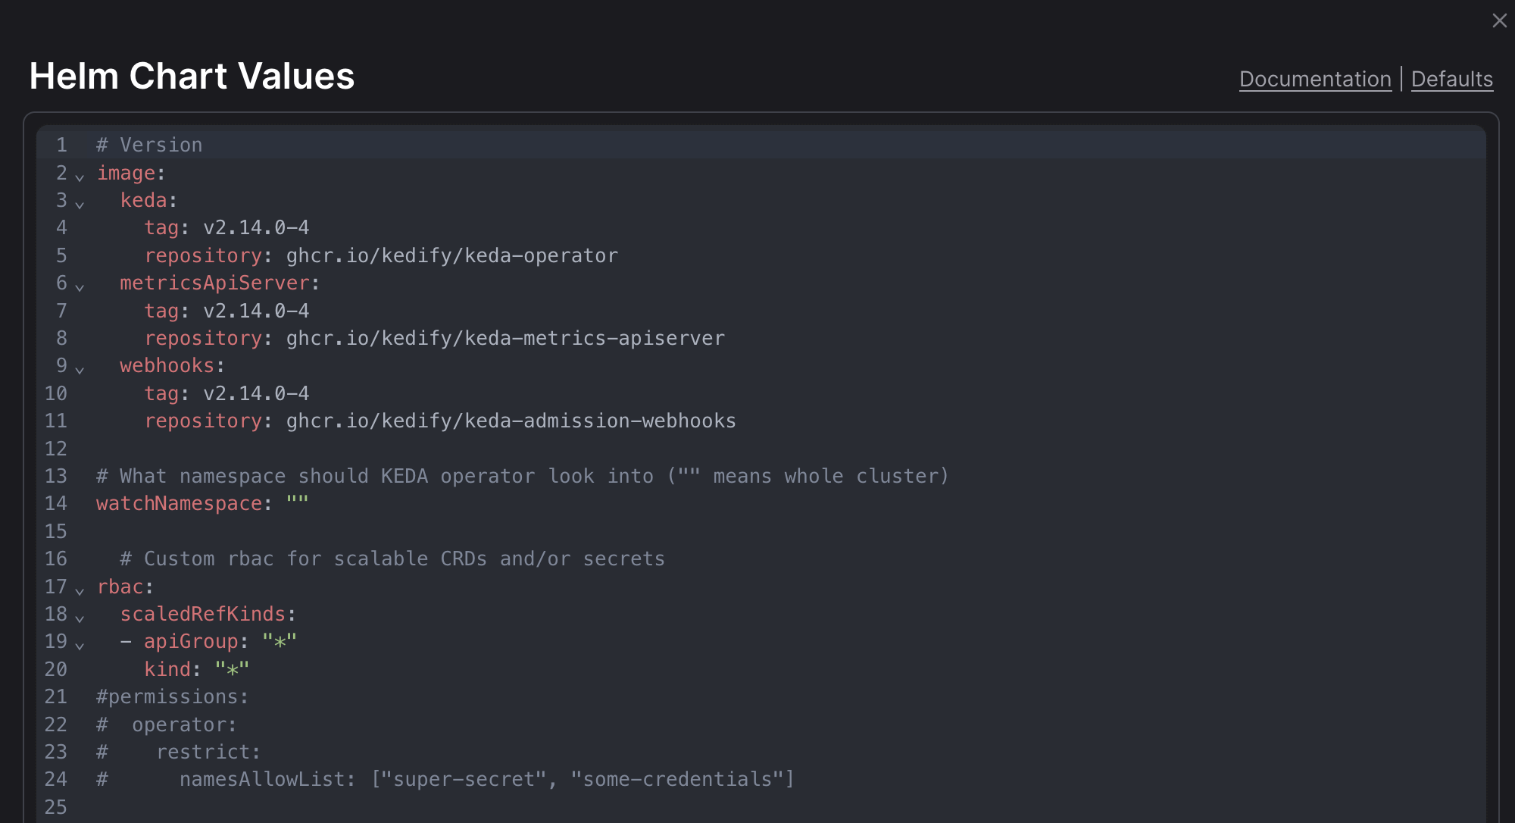Collapse the keda block fold arrow
The width and height of the screenshot is (1515, 823).
pos(80,204)
